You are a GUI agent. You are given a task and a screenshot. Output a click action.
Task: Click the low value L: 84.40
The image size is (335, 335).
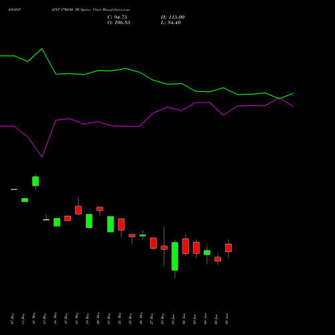pos(171,23)
